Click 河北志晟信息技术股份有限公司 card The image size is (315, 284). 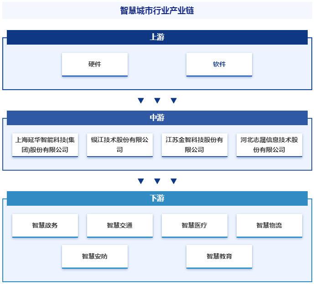pyautogui.click(x=269, y=145)
